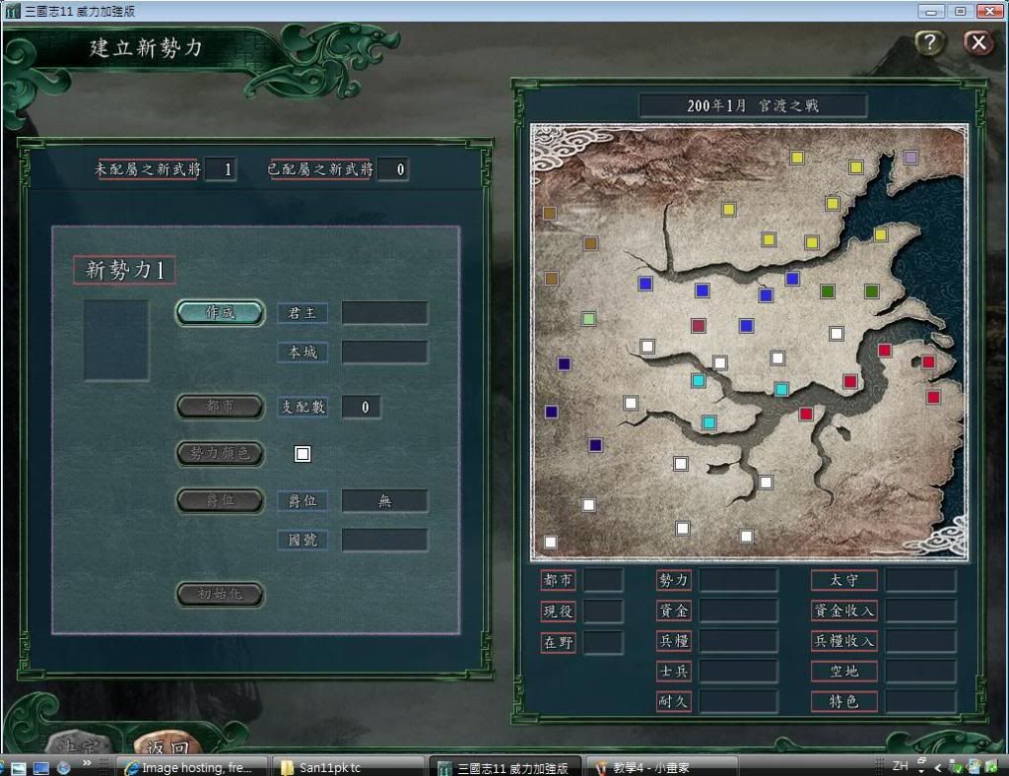The width and height of the screenshot is (1009, 776).
Task: Click the 爵位 button on the left
Action: pyautogui.click(x=220, y=500)
